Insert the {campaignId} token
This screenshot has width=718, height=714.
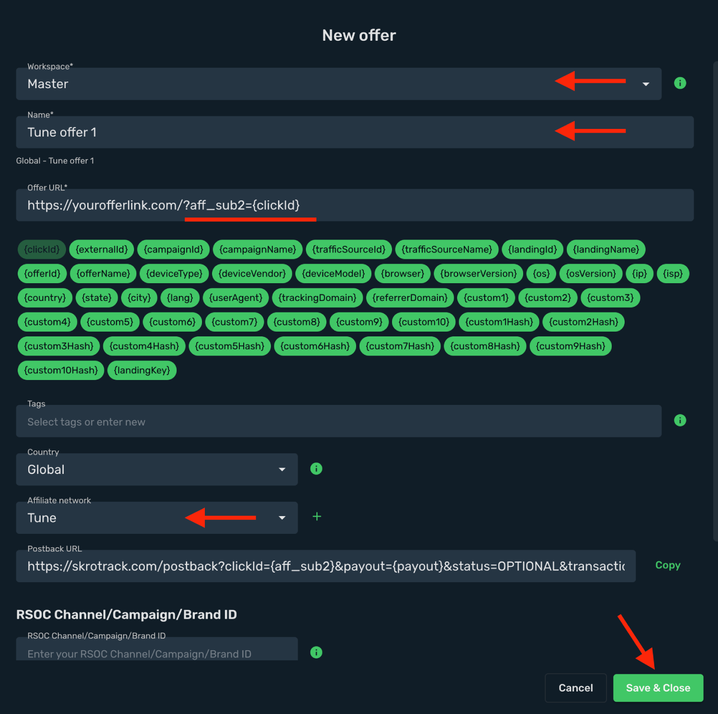tap(173, 250)
